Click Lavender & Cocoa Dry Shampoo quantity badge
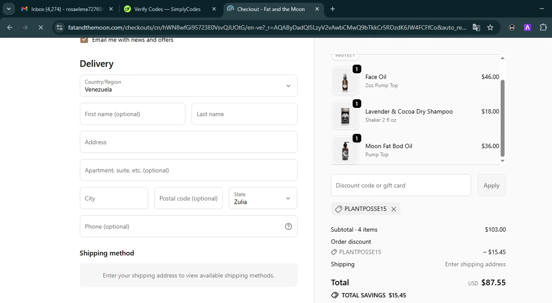 pyautogui.click(x=357, y=104)
